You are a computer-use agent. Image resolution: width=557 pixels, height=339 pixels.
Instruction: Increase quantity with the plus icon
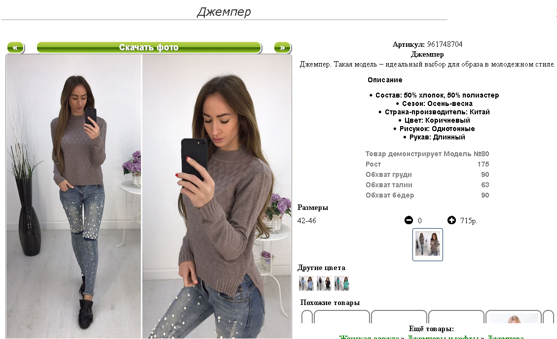(x=451, y=220)
